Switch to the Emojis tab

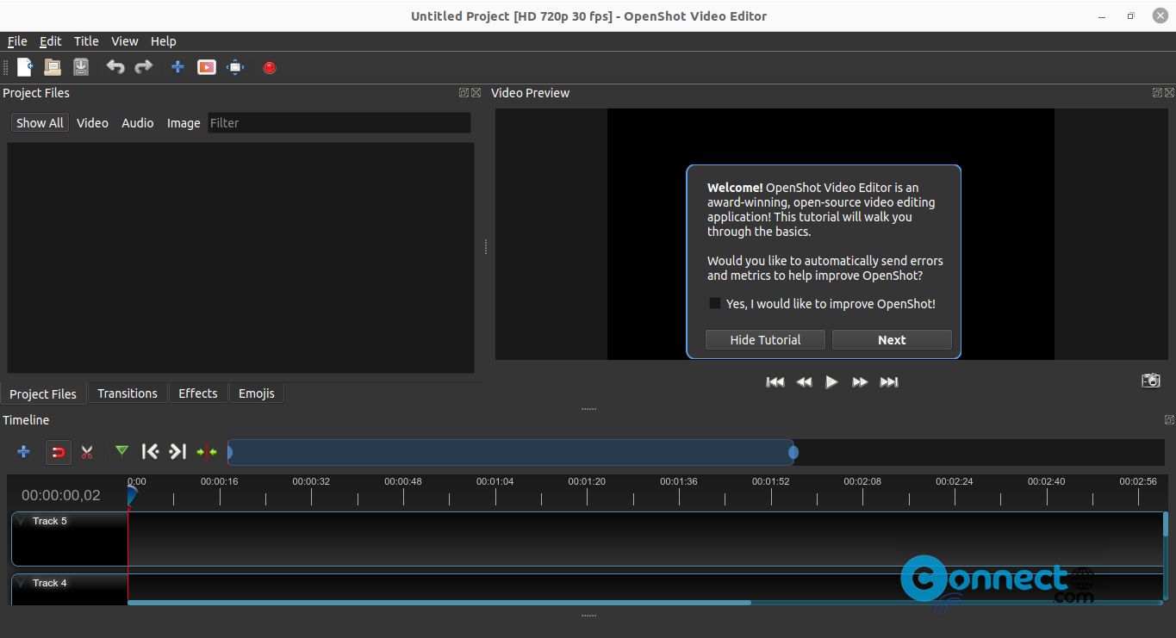click(257, 393)
